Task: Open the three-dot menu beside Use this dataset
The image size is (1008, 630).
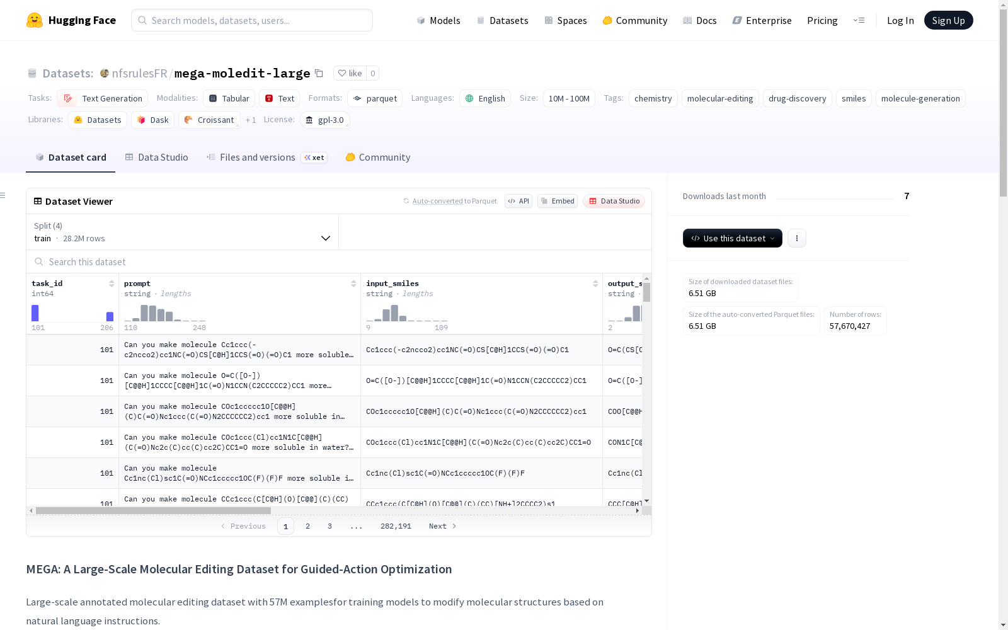Action: 797,238
